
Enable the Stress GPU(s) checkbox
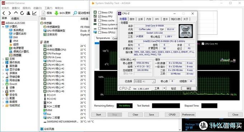pos(100,32)
